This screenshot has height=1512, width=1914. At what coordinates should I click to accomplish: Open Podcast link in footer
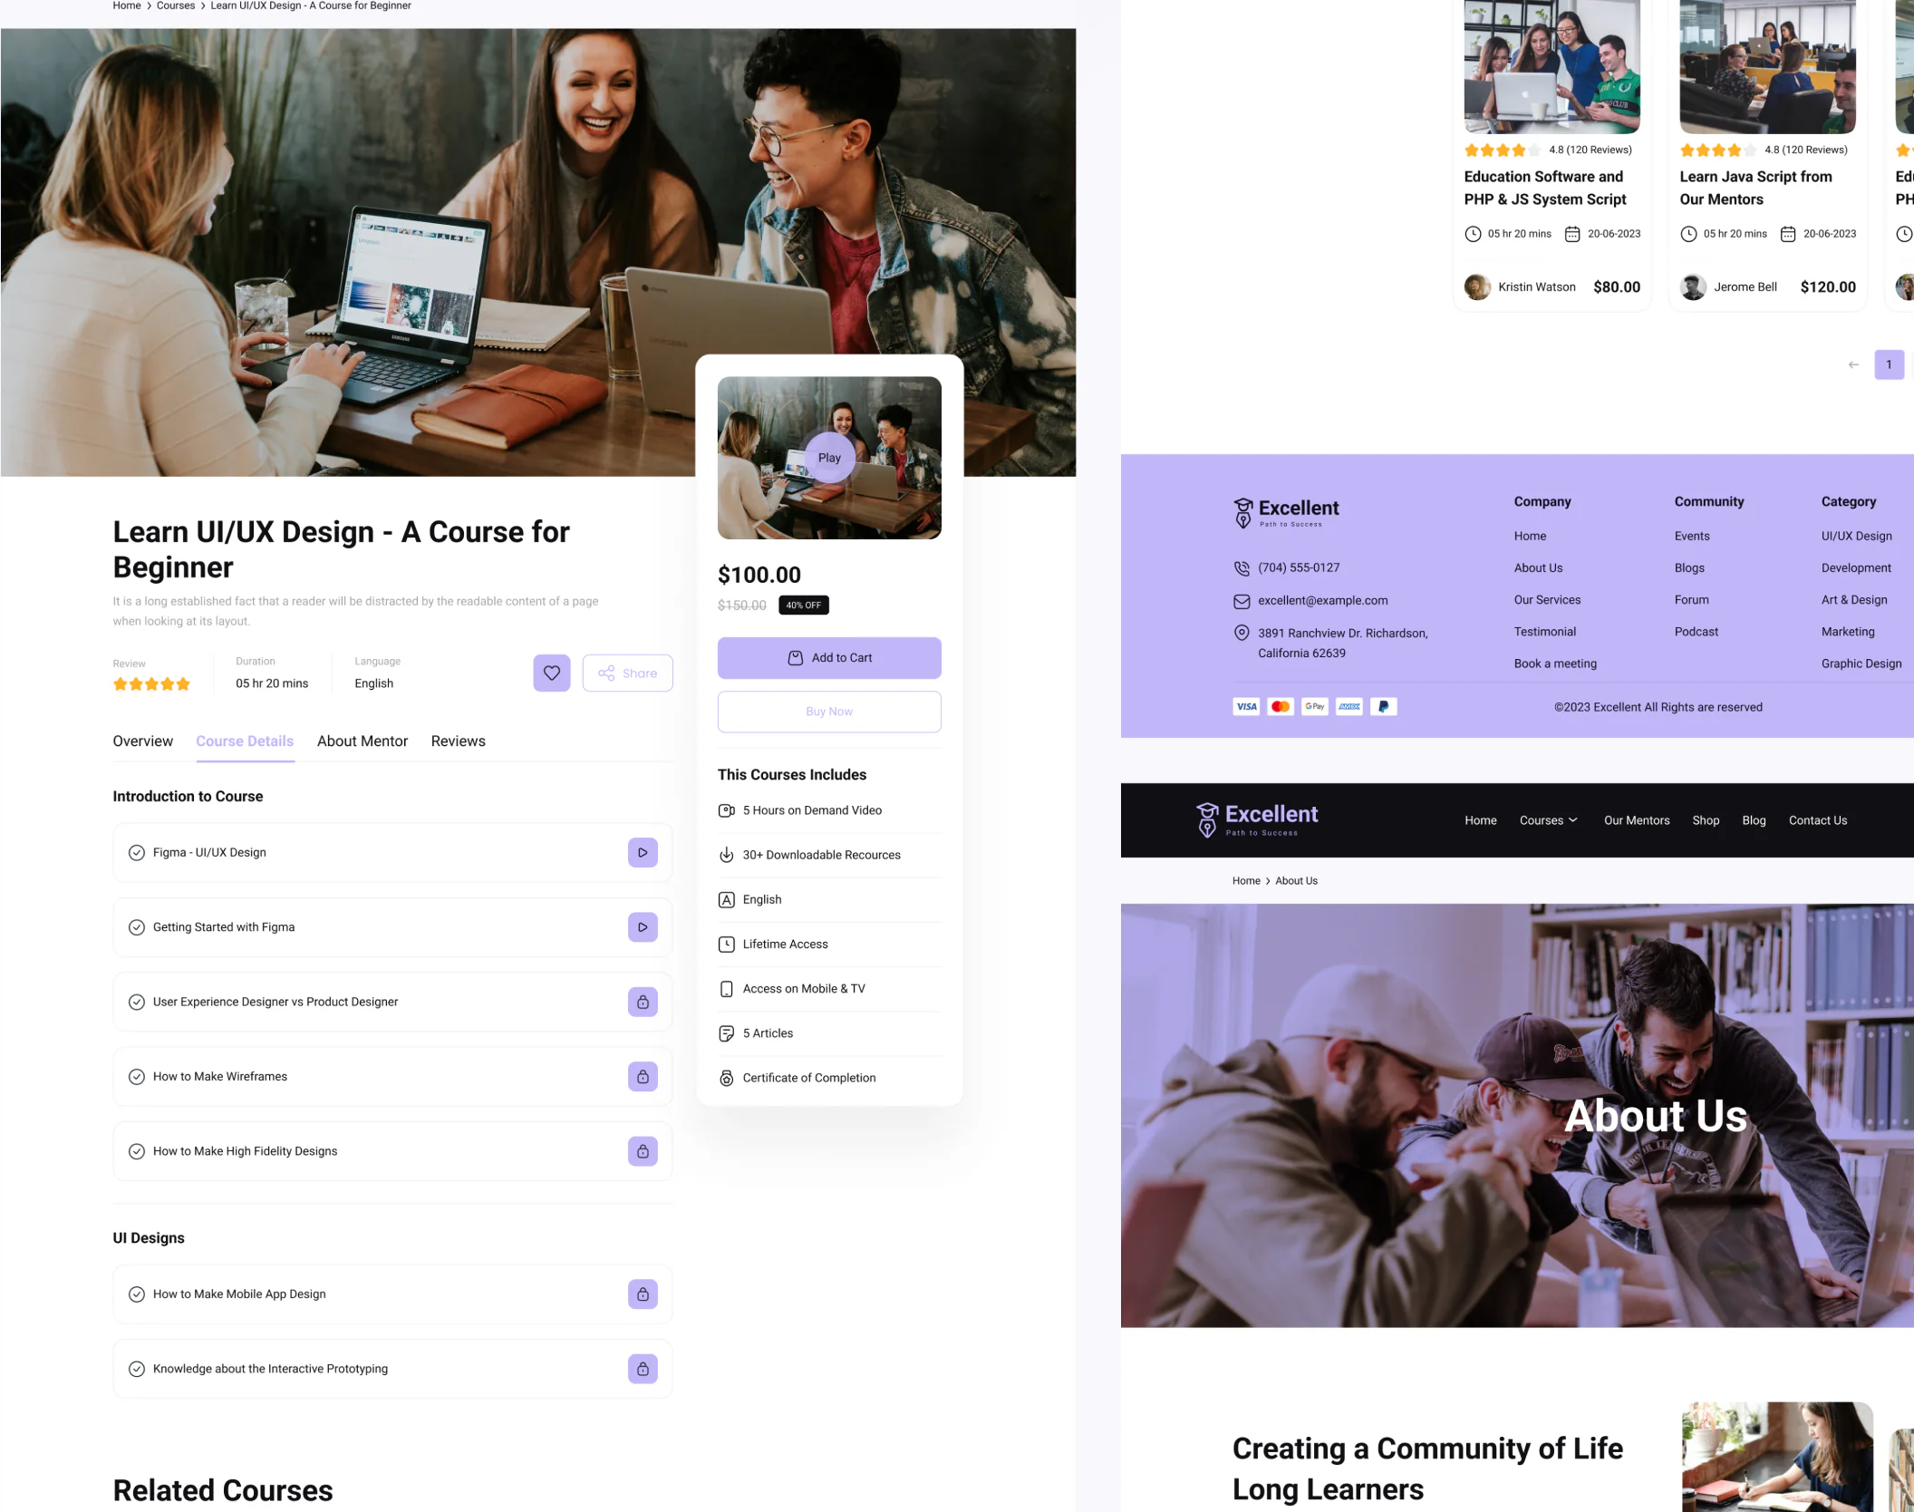(x=1696, y=632)
